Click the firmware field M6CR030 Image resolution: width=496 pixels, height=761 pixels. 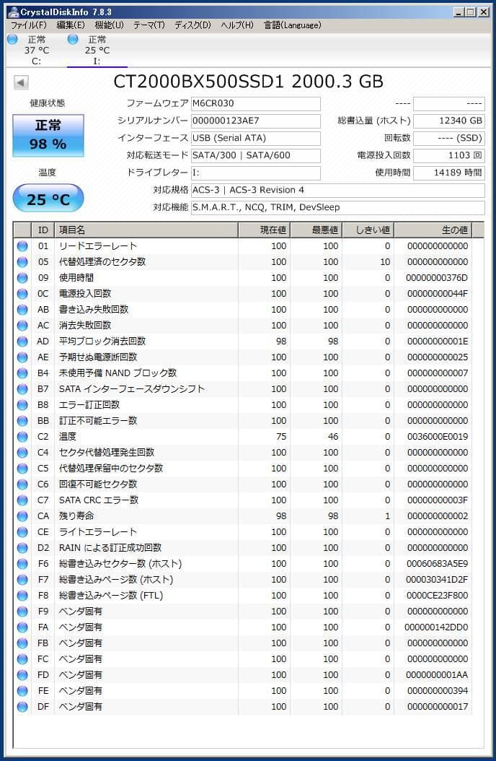(x=256, y=103)
